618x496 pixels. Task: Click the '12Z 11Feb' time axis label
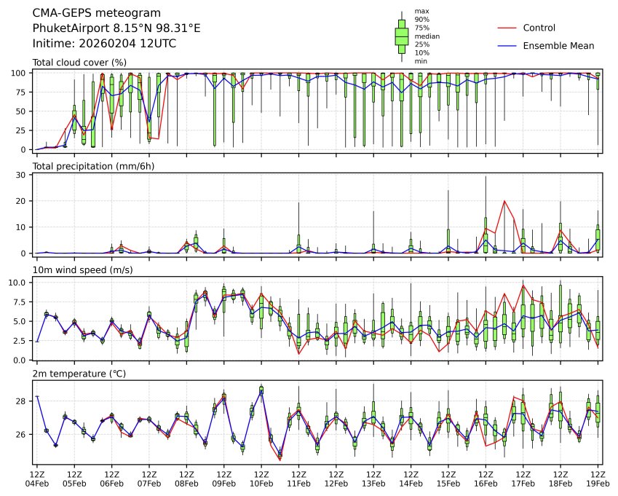pos(298,479)
